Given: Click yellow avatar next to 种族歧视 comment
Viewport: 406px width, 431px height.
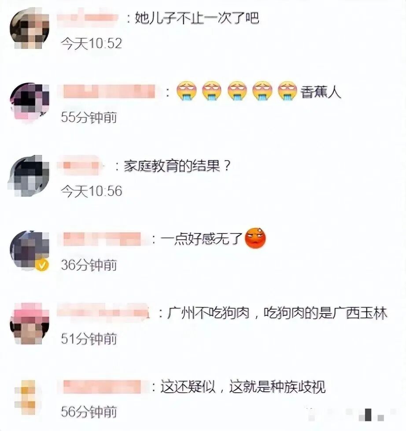Looking at the screenshot, I should (x=29, y=398).
